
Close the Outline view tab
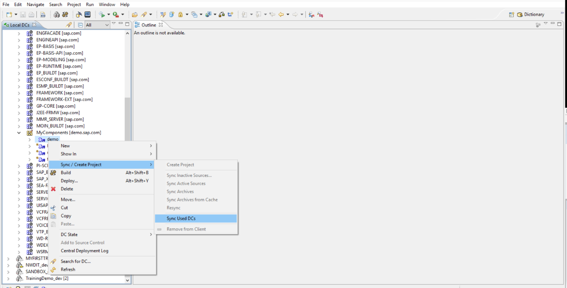coord(160,25)
